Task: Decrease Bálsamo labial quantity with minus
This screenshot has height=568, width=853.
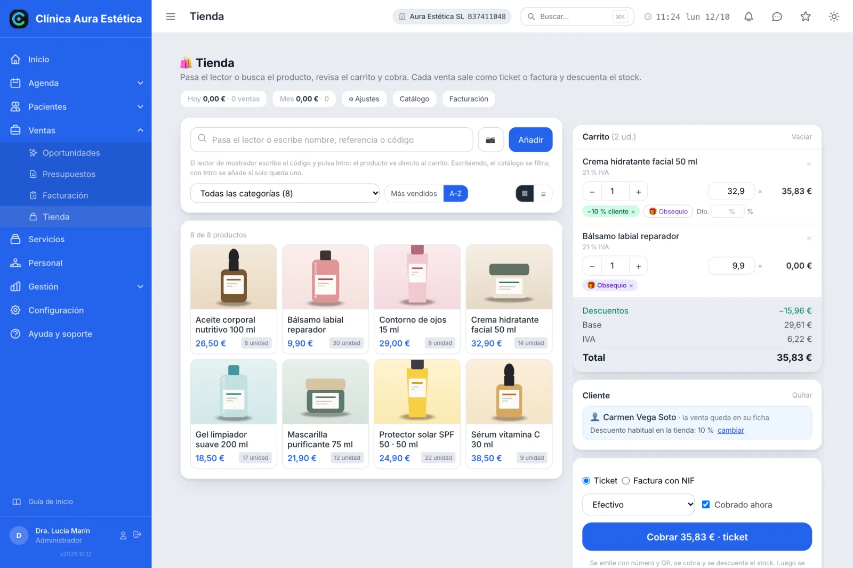Action: click(x=592, y=266)
